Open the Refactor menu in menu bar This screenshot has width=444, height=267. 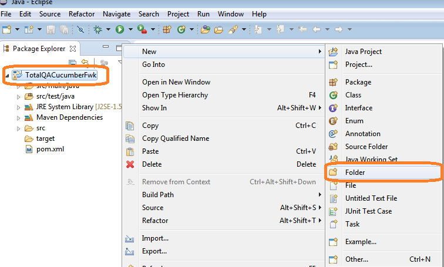coord(82,14)
